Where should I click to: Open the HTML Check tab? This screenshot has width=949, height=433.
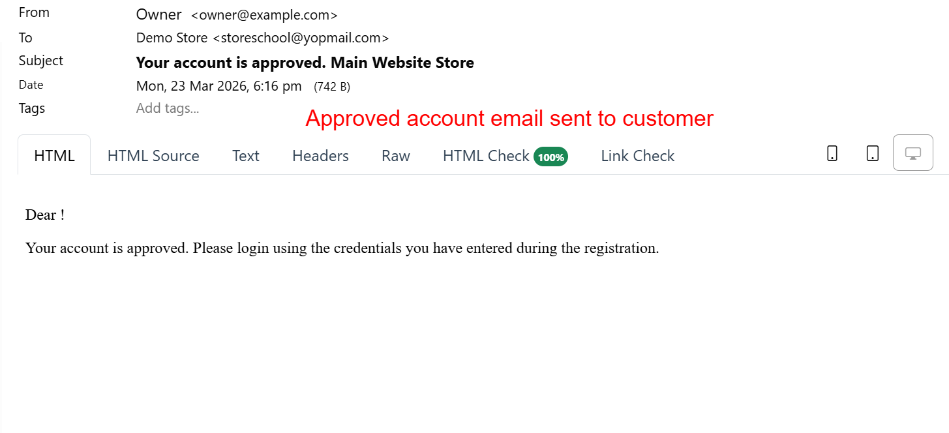click(486, 156)
